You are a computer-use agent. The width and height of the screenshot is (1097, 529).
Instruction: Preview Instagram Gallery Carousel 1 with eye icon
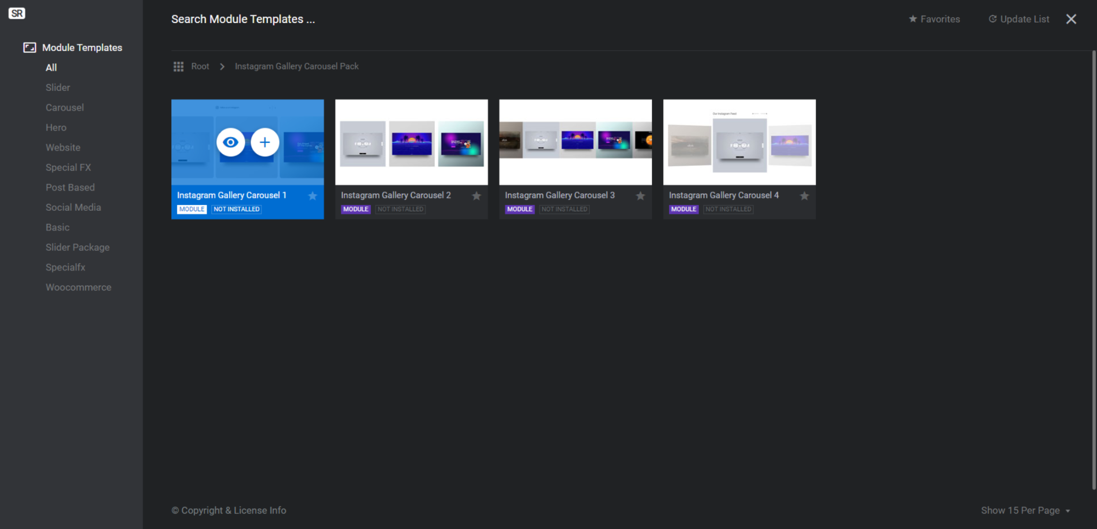pyautogui.click(x=231, y=142)
